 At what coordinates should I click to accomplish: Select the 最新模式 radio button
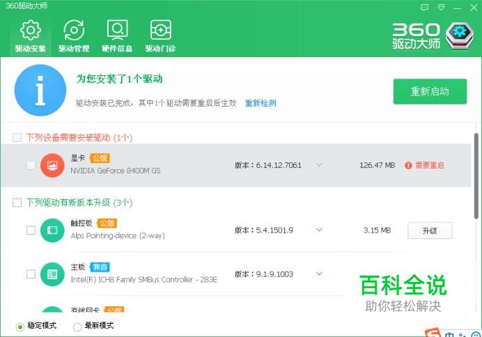[x=77, y=327]
